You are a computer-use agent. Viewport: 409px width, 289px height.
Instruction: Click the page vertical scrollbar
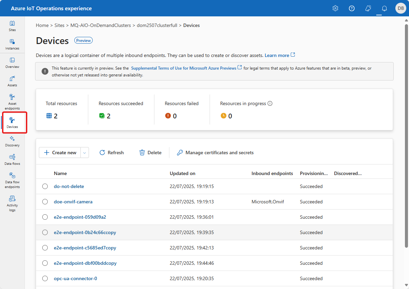pos(406,135)
